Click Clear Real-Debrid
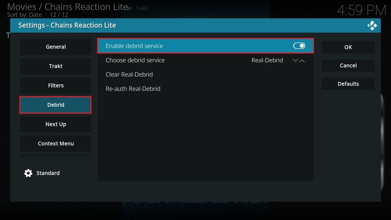The width and height of the screenshot is (391, 220). pyautogui.click(x=205, y=74)
